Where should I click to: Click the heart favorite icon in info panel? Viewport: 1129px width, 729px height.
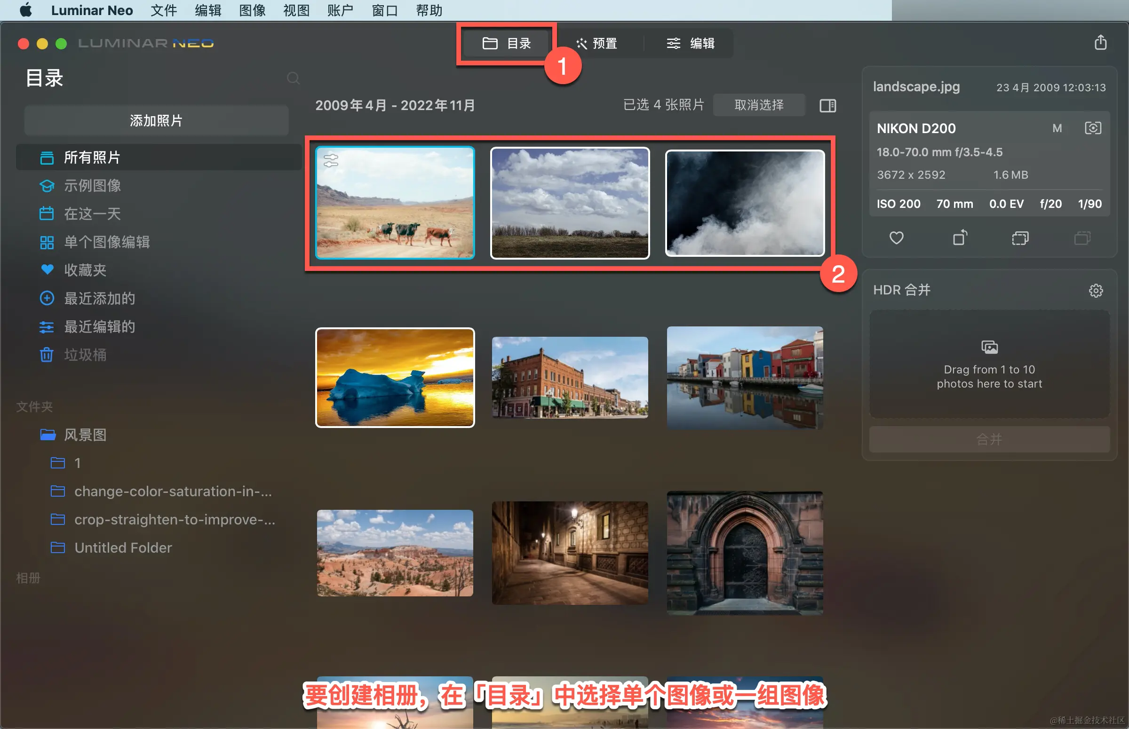(x=896, y=238)
